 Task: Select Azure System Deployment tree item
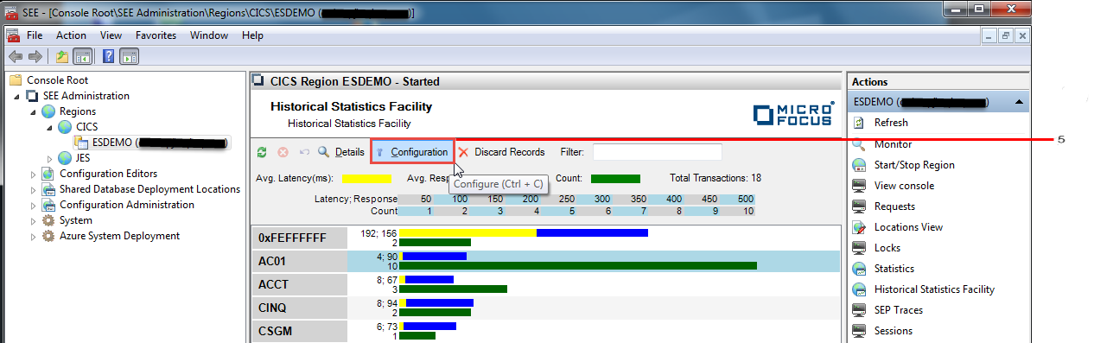119,236
